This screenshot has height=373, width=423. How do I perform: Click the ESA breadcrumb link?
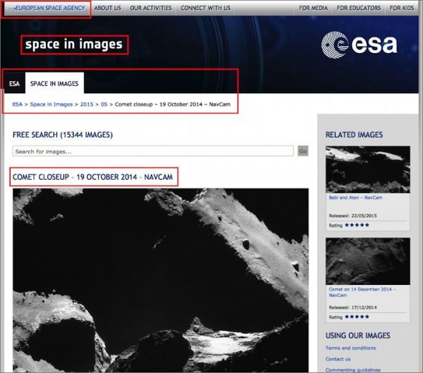[17, 104]
